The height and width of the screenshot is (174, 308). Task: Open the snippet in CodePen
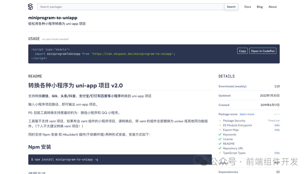click(x=263, y=51)
